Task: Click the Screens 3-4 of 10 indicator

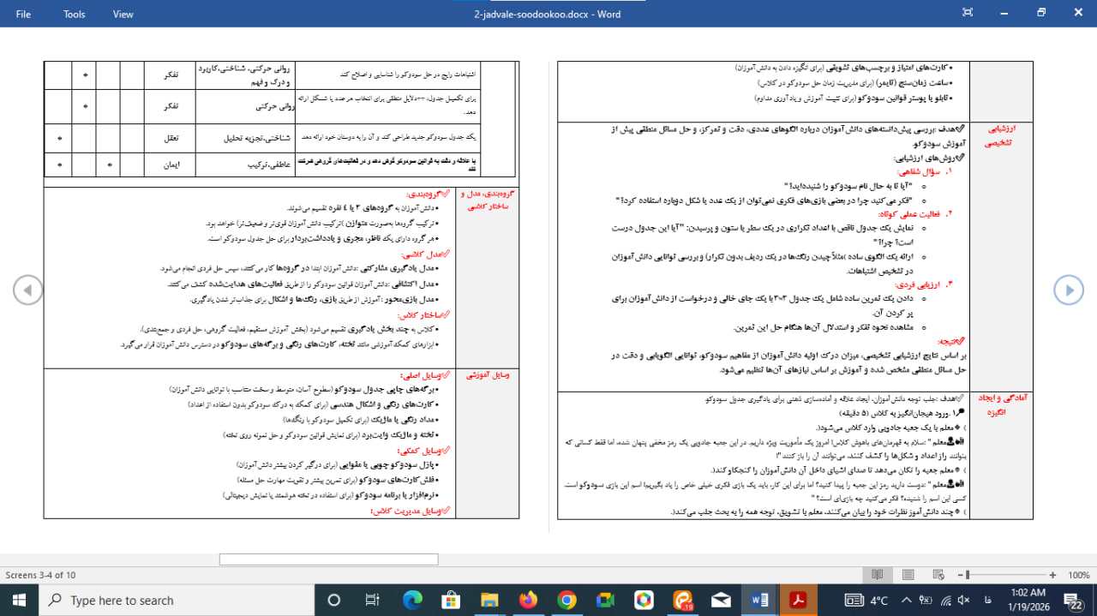Action: [x=40, y=575]
